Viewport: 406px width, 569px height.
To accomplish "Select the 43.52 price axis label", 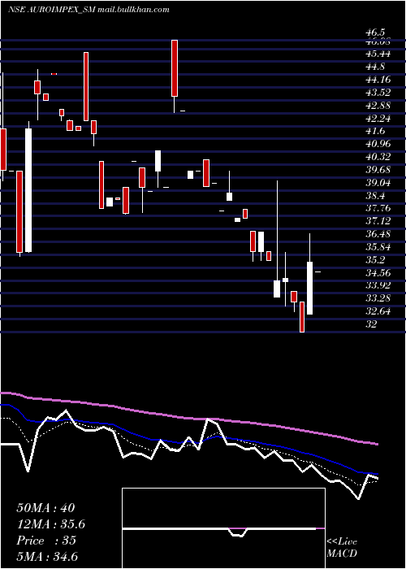I will coord(378,93).
